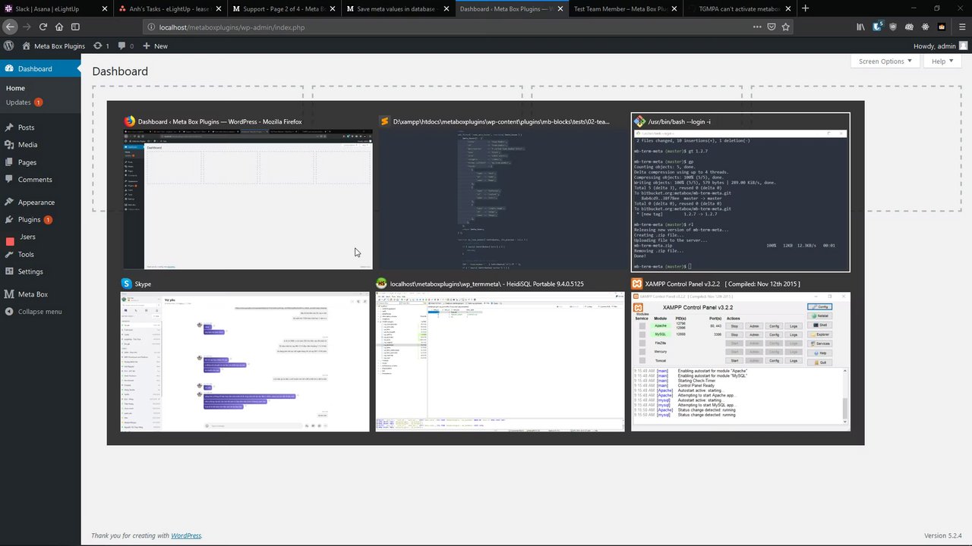Expand the Screen Options dropdown
This screenshot has height=546, width=972.
(885, 61)
